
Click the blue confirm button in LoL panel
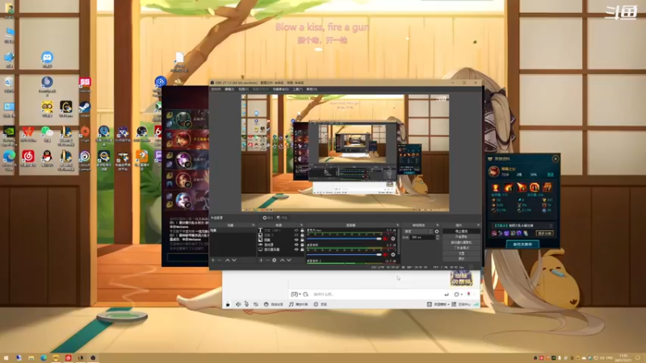coord(522,244)
